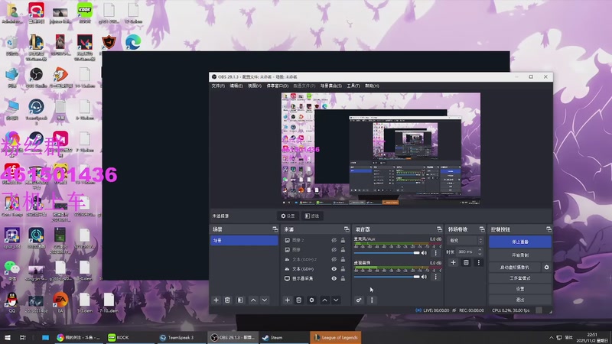
Task: Open the 工具(T) menu
Action: [x=353, y=86]
